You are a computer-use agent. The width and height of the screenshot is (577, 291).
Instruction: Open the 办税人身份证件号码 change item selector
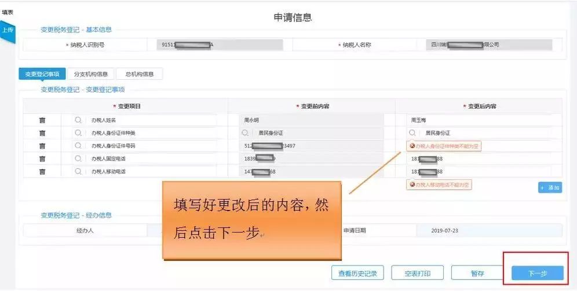tap(78, 146)
